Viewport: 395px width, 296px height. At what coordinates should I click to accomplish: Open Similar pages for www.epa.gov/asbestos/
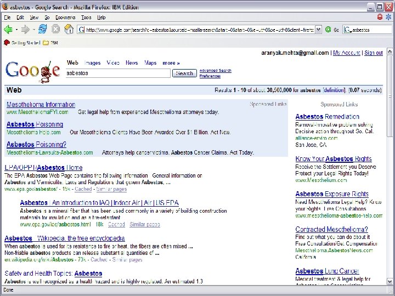(111, 189)
